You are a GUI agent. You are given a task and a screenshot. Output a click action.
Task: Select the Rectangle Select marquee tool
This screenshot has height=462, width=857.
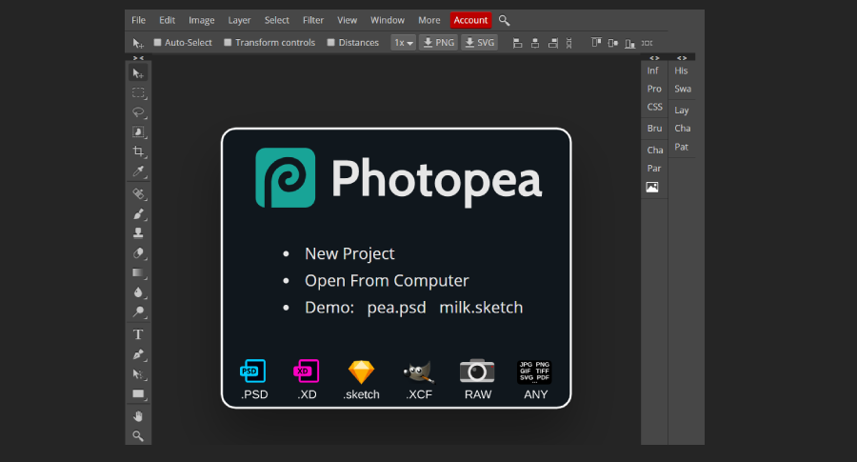pyautogui.click(x=138, y=93)
